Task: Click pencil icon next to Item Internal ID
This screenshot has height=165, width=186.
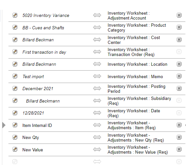Action: [x=15, y=125]
